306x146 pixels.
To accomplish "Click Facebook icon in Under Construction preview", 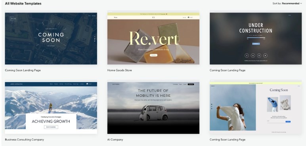I will [247, 56].
